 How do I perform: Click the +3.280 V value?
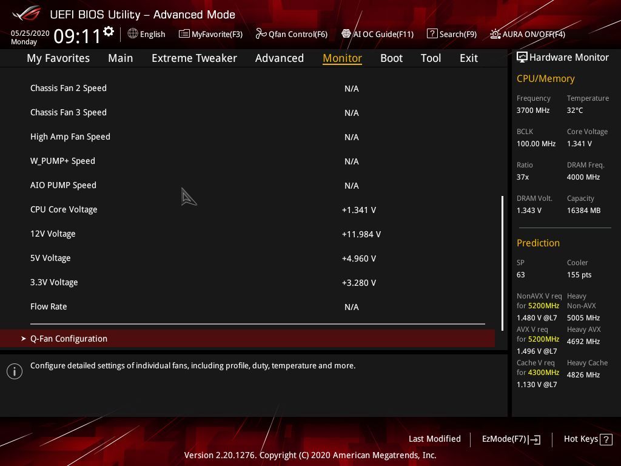(x=359, y=283)
